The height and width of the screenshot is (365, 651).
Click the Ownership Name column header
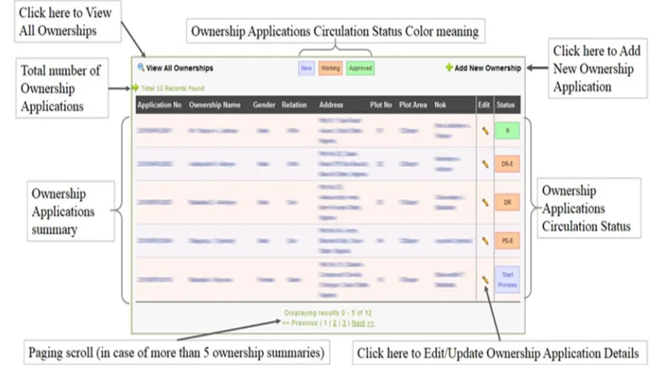(x=215, y=105)
